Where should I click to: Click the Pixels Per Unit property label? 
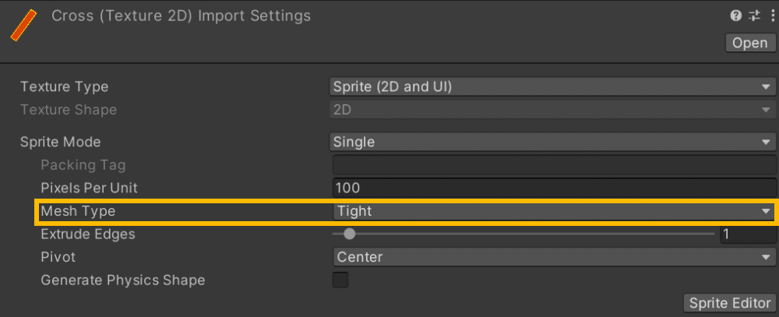[x=89, y=188]
